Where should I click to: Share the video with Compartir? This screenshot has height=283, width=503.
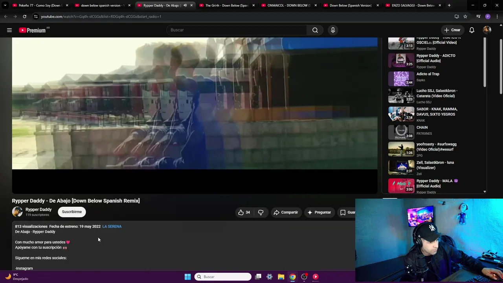pos(286,212)
